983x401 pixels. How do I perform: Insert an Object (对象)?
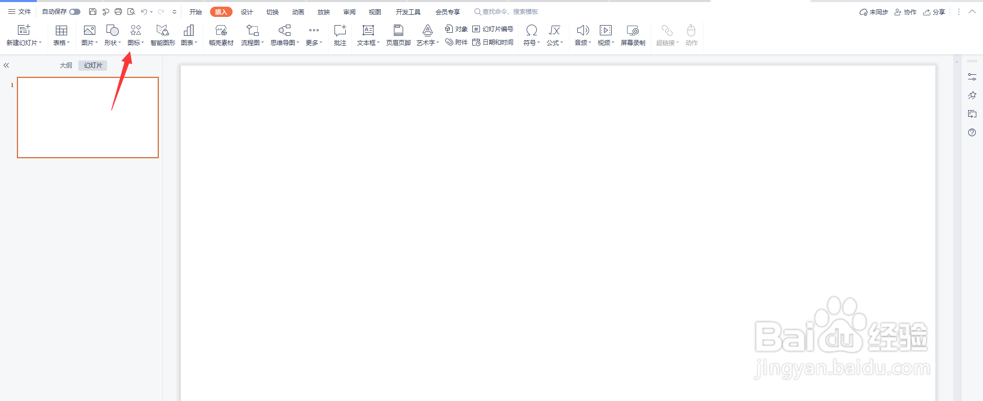[x=456, y=29]
